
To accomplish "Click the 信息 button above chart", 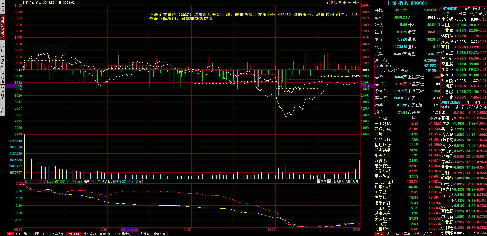I will [338, 3].
